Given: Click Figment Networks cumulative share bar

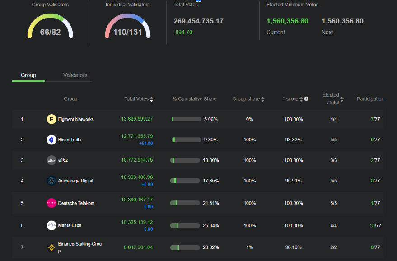Looking at the screenshot, I should click(x=187, y=119).
